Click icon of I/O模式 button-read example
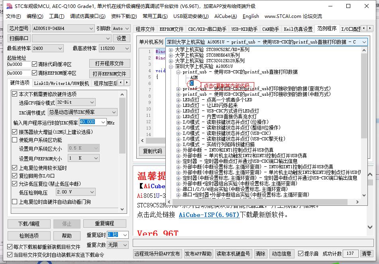This screenshot has width=379, height=264. 178,122
